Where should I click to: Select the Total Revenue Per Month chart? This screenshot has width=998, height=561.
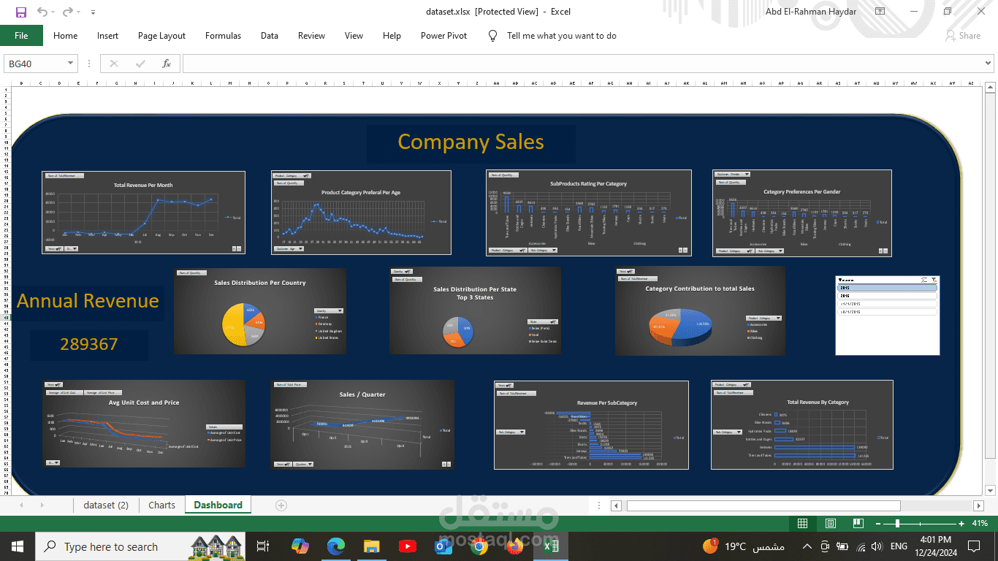pos(143,212)
